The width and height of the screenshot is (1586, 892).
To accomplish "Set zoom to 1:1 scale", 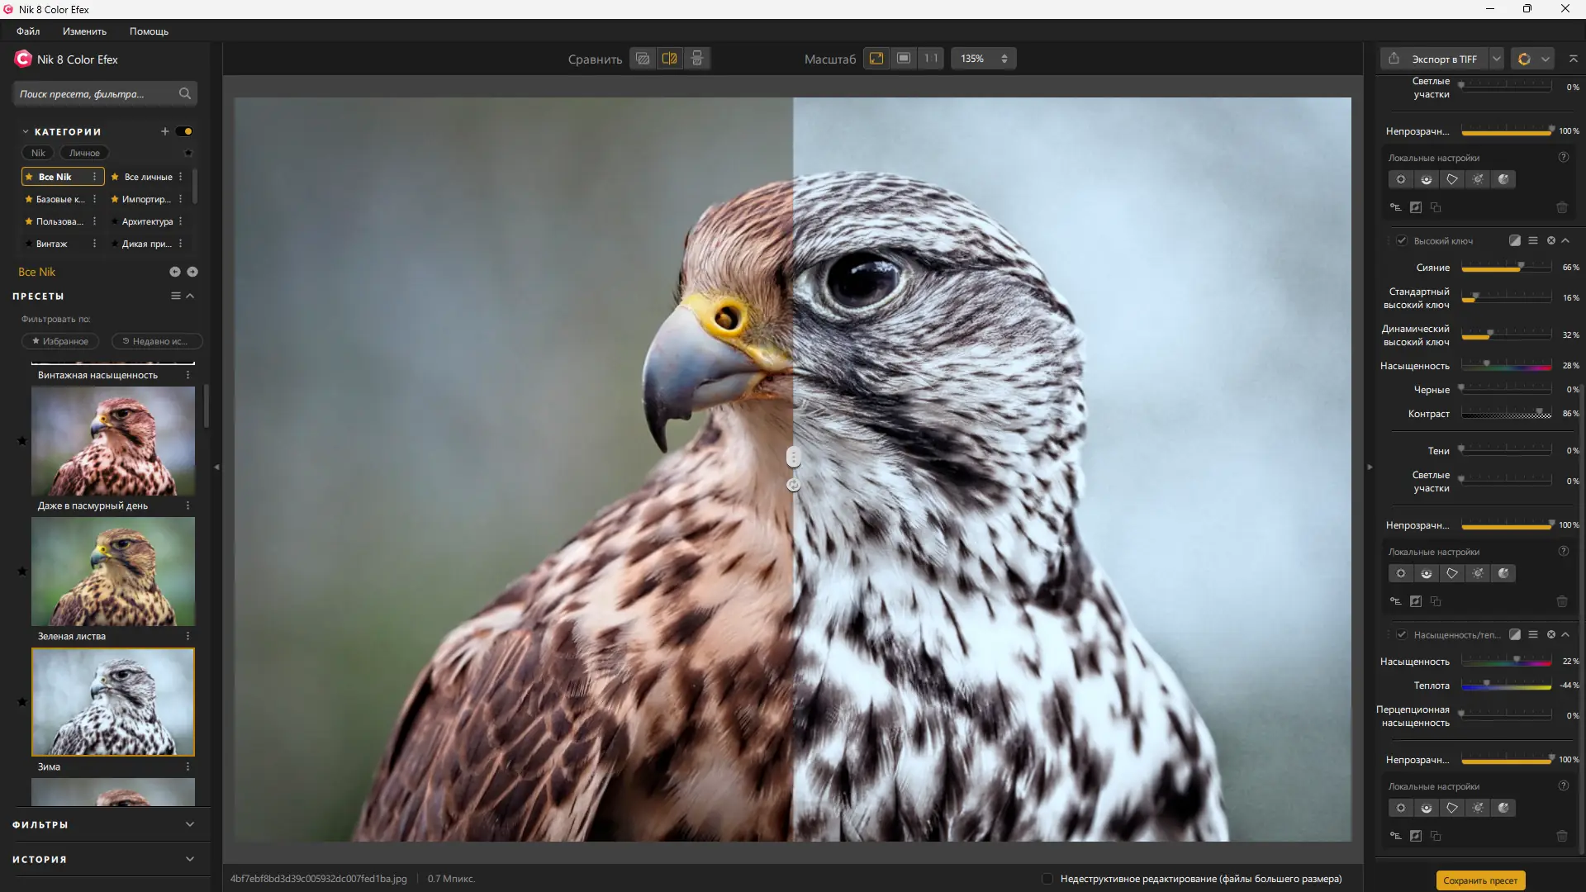I will coord(931,59).
